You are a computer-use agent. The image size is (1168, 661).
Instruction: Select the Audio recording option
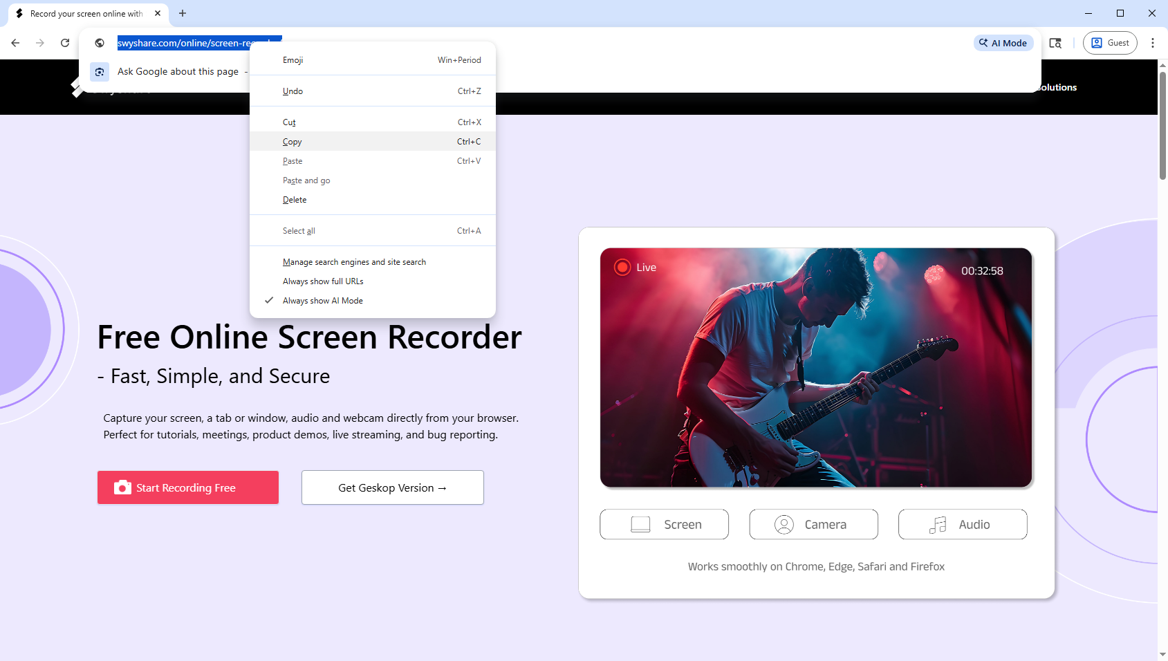point(962,525)
